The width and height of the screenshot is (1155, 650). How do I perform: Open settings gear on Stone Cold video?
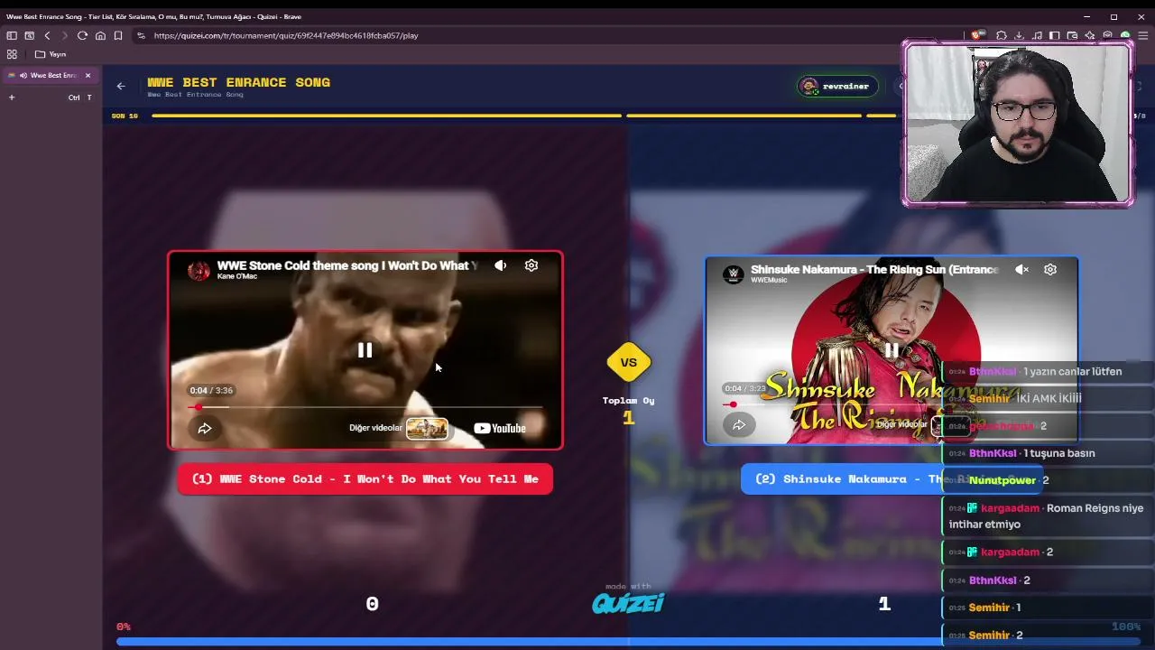pos(531,265)
